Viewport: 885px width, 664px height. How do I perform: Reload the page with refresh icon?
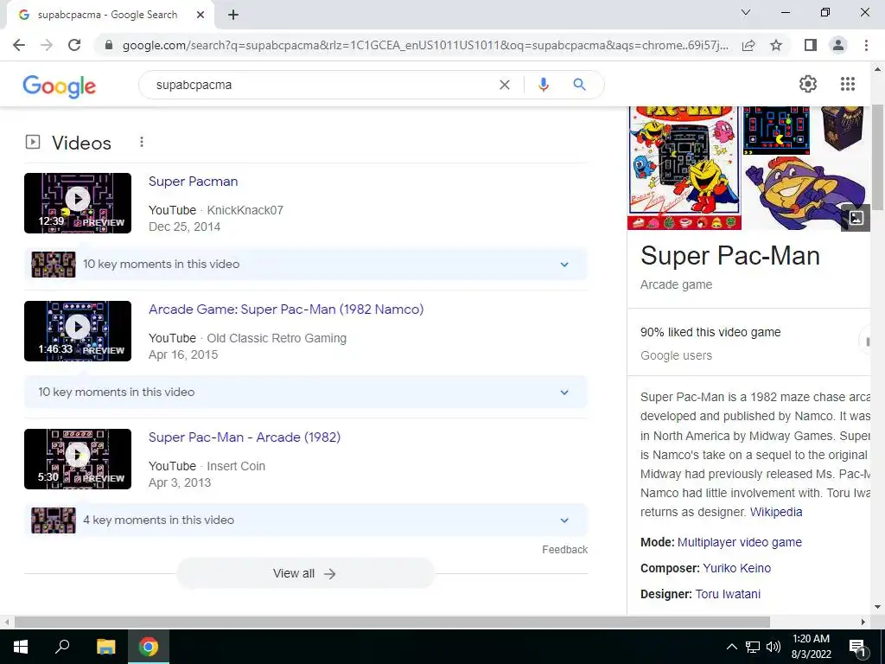[74, 45]
